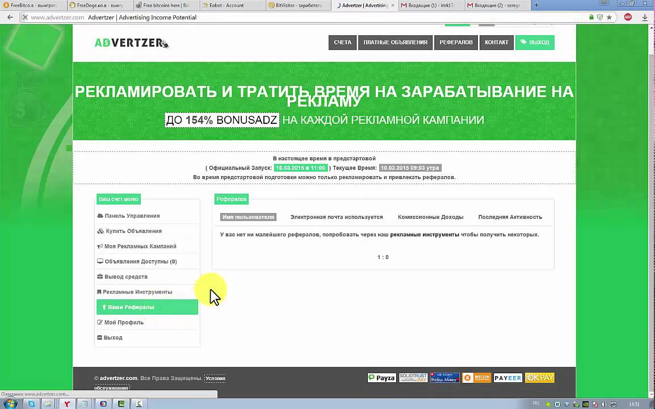Click the Advertzer logo
Image resolution: width=655 pixels, height=409 pixels.
click(x=132, y=43)
